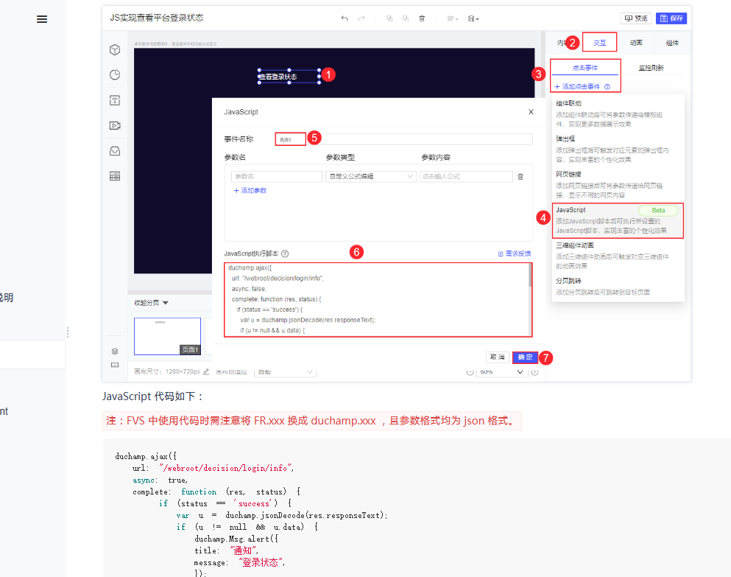Click the 点击输入公式 parameter content field
The height and width of the screenshot is (577, 731).
pyautogui.click(x=466, y=176)
